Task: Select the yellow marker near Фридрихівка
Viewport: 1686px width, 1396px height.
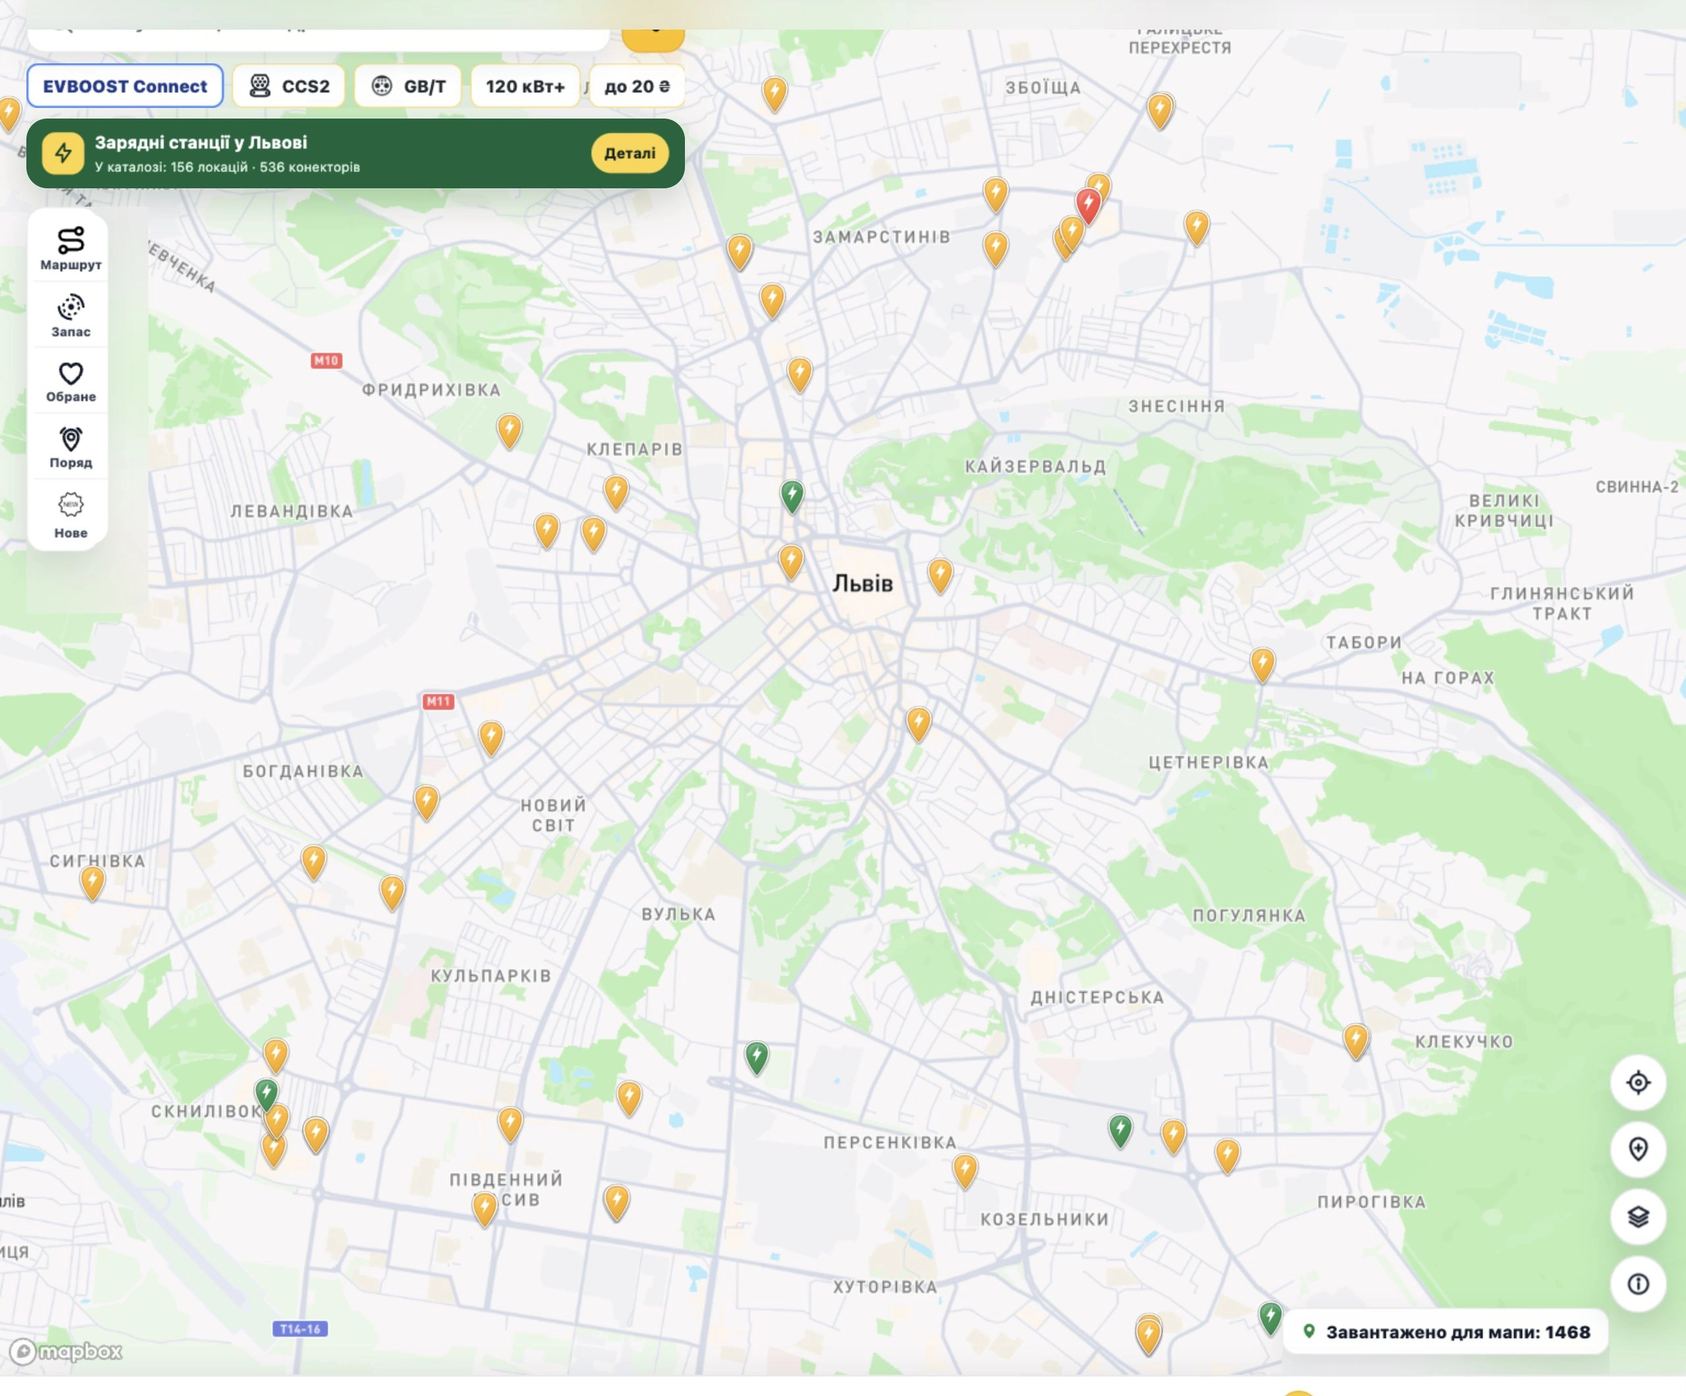Action: [509, 430]
